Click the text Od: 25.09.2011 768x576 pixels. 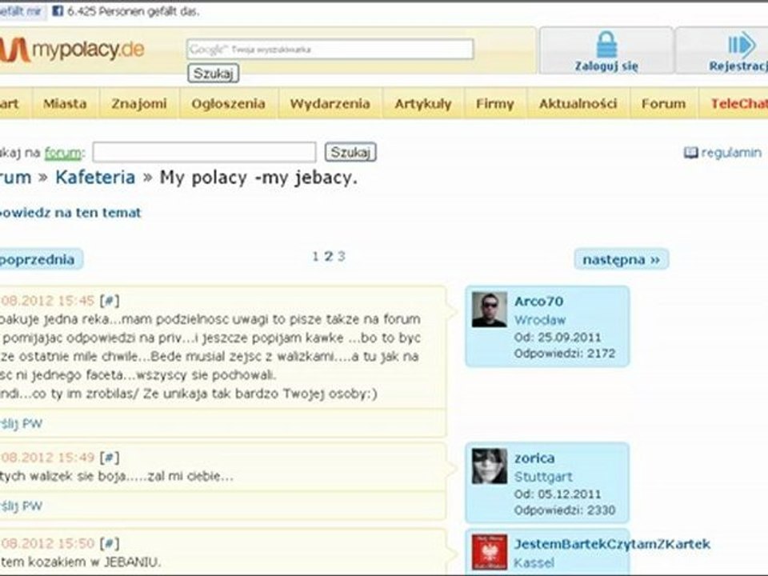pos(558,337)
